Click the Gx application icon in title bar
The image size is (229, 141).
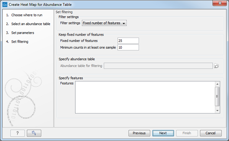coord(5,5)
